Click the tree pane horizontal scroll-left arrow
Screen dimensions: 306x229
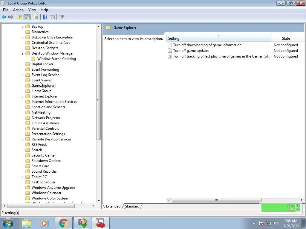click(4, 206)
